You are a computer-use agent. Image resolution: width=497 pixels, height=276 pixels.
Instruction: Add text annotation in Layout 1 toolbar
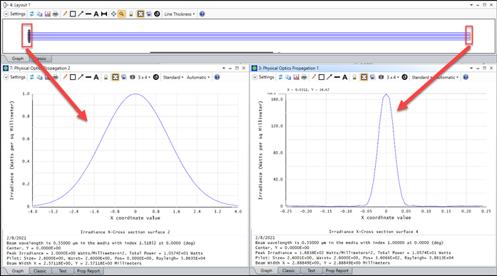coord(96,14)
